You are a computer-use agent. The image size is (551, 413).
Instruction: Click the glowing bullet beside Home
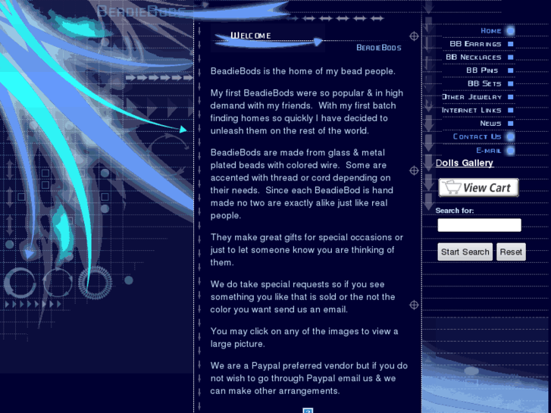(511, 31)
